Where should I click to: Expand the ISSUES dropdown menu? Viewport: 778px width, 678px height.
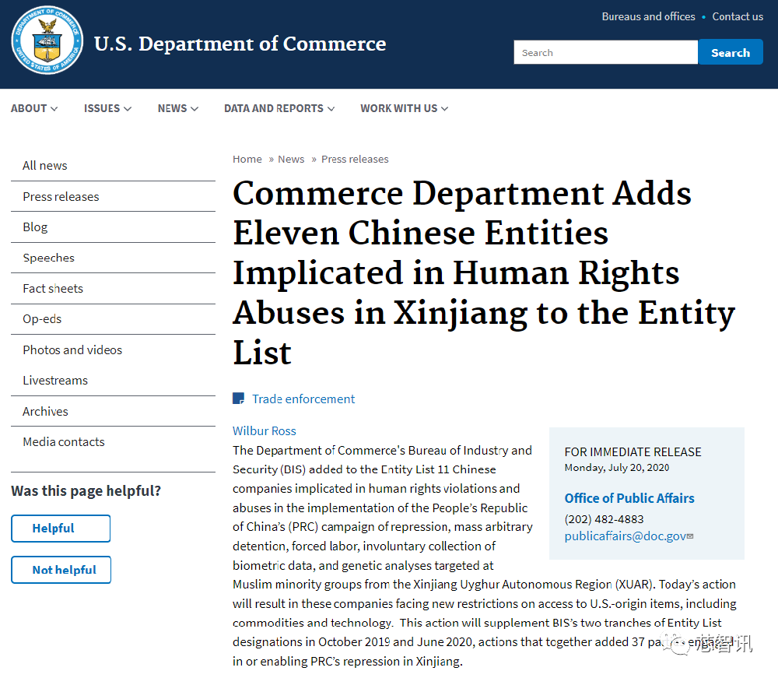(x=107, y=108)
